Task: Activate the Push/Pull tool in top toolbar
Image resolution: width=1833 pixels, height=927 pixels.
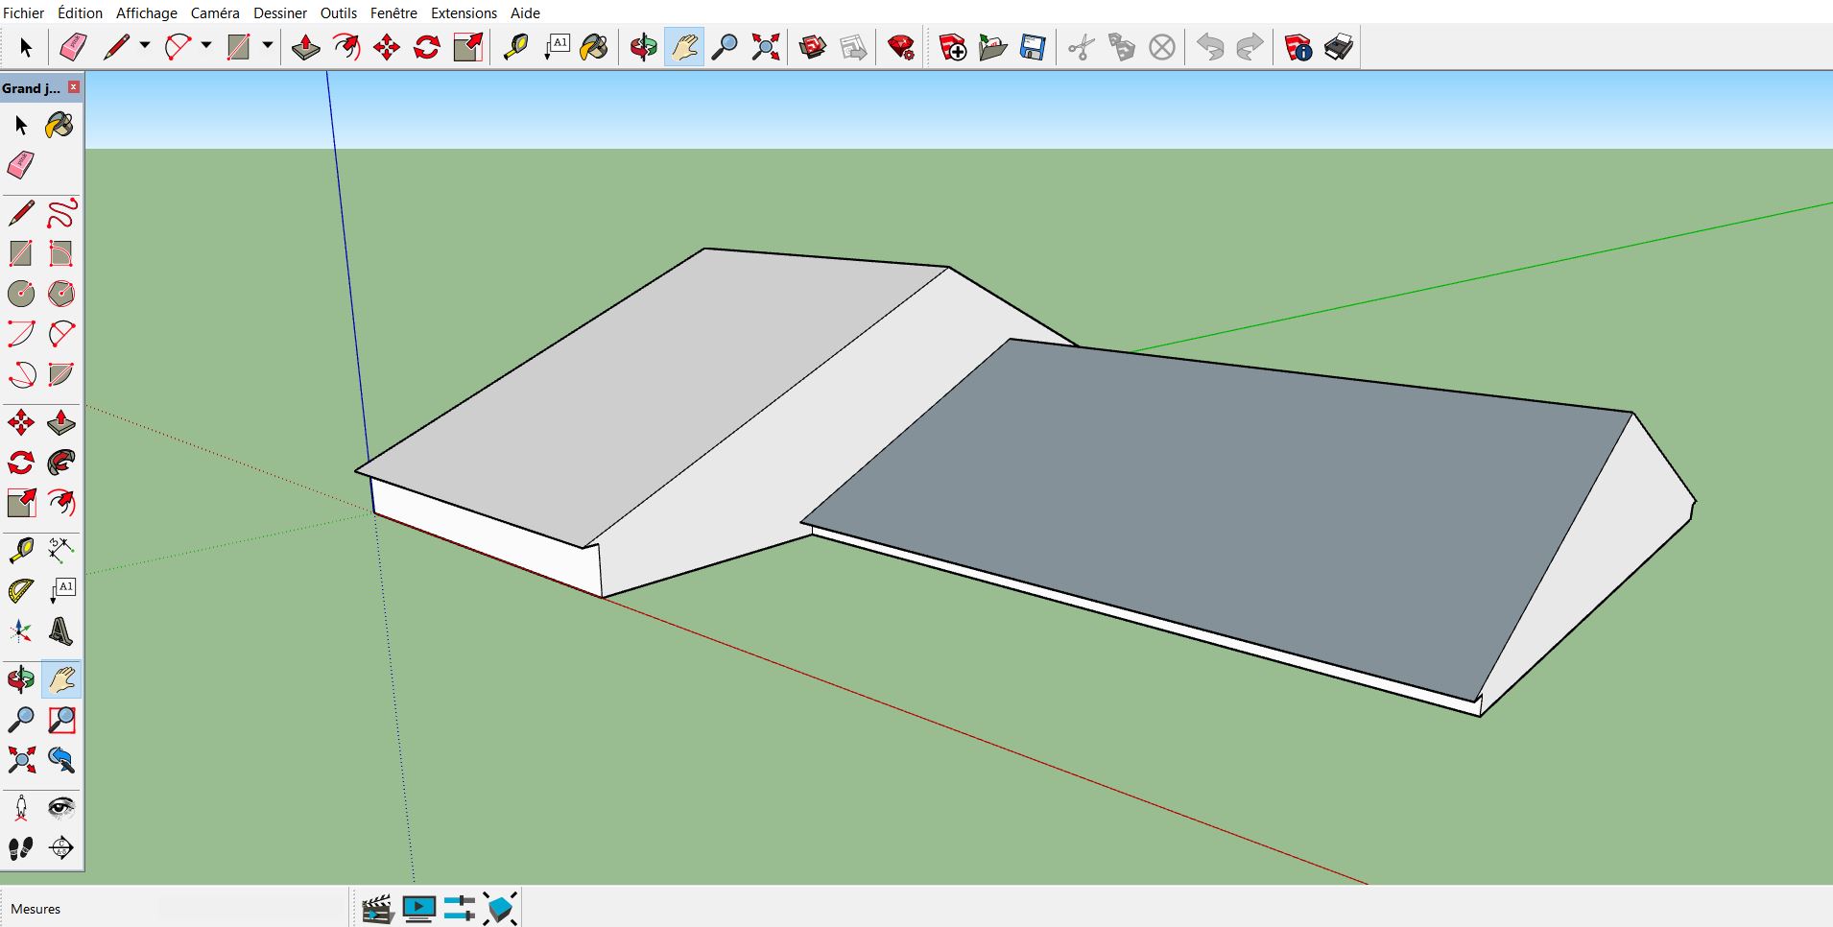Action: (x=305, y=47)
